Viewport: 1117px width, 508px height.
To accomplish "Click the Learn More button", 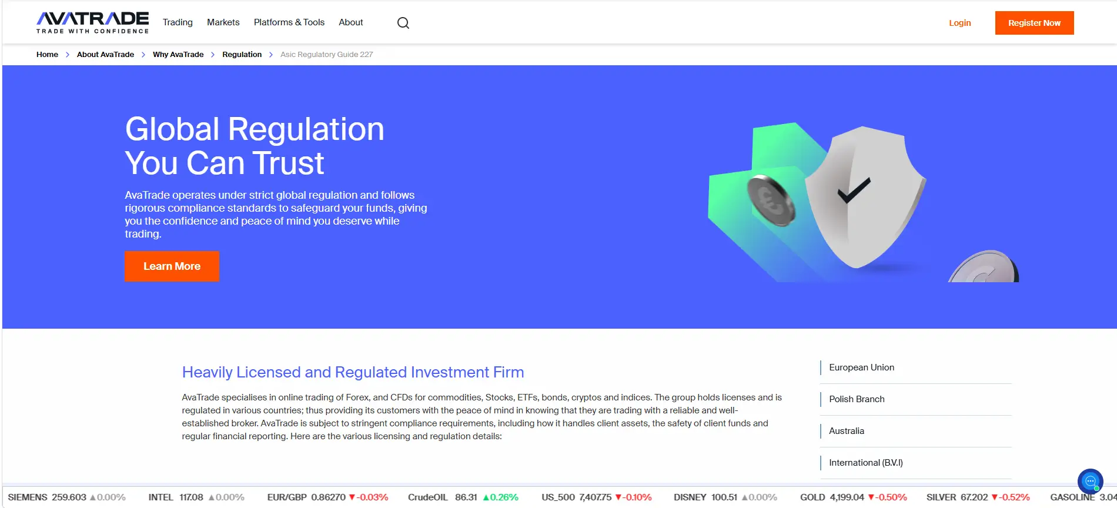I will click(x=172, y=266).
